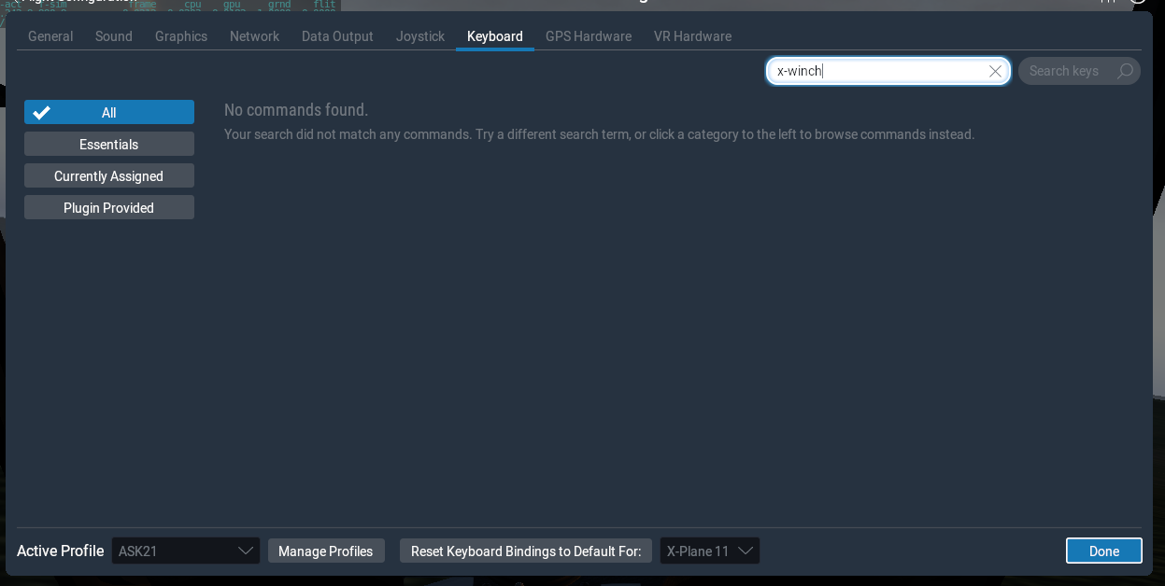Show only Essentials commands
The width and height of the screenshot is (1165, 586).
(x=108, y=144)
